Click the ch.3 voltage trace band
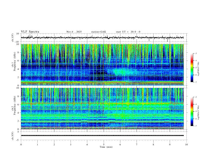Screen dimensions: 210x162 (102, 136)
